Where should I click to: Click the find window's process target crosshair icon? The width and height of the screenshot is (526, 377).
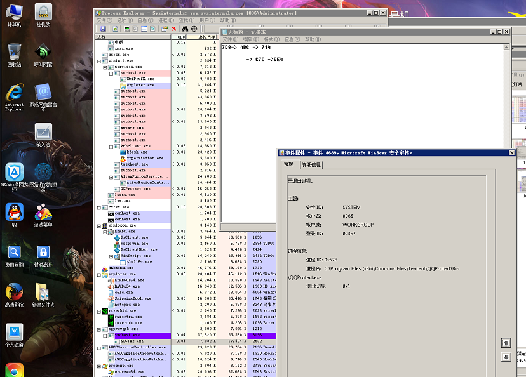tap(194, 29)
